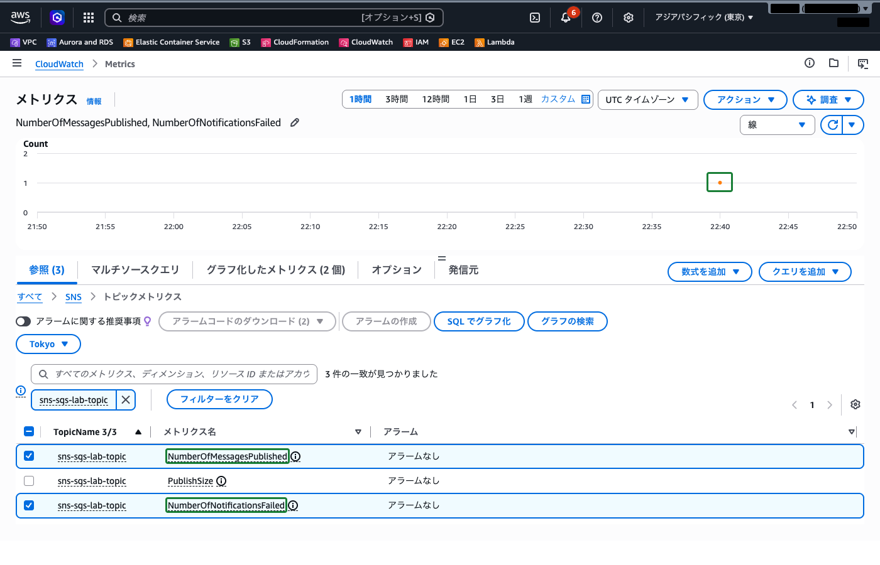Screen dimensions: 880x565
Task: Open the side navigation hamburger menu
Action: coord(17,63)
